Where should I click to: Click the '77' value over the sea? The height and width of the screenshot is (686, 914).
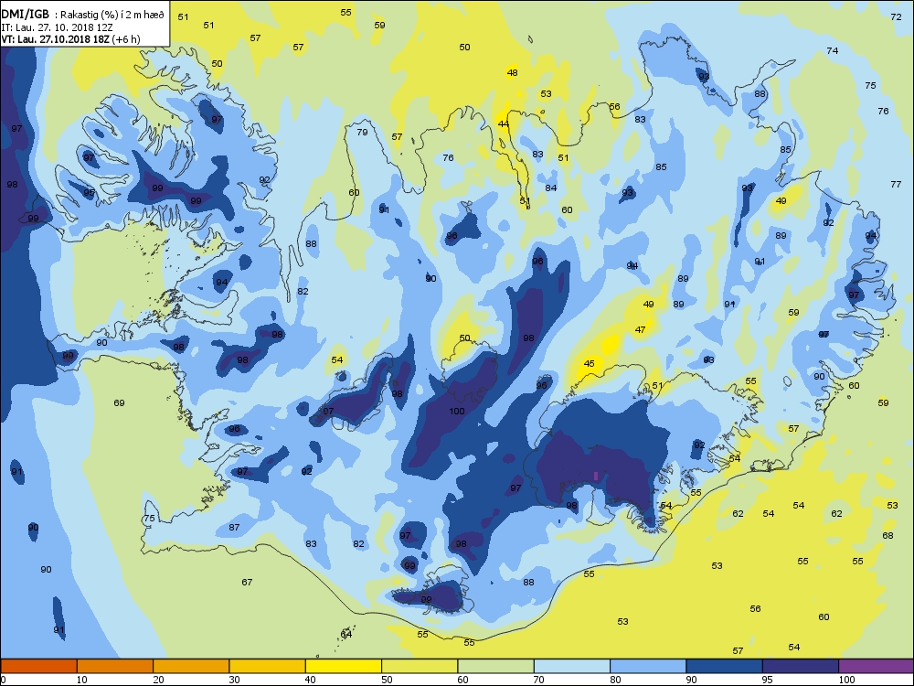coord(897,185)
